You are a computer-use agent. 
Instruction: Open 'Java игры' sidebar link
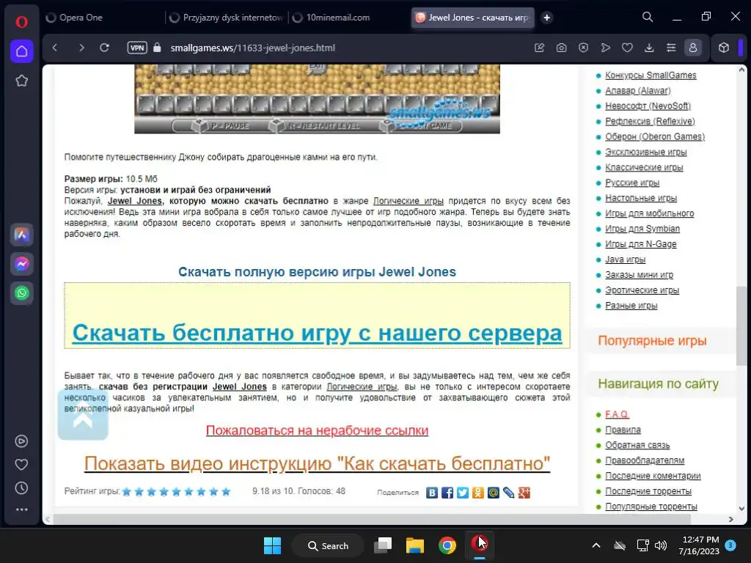click(x=625, y=259)
